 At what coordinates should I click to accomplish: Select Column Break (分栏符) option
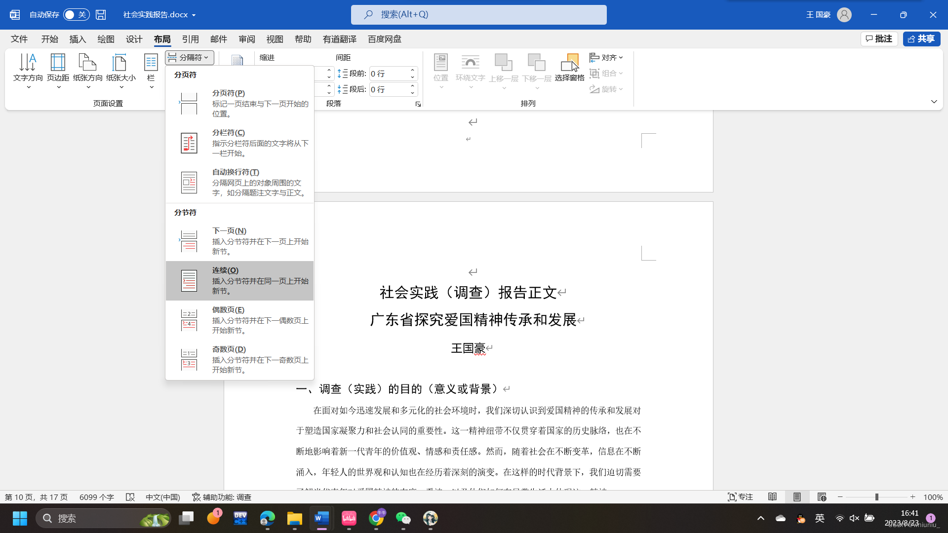(239, 143)
